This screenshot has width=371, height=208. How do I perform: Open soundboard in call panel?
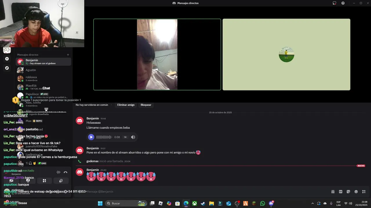click(x=61, y=181)
